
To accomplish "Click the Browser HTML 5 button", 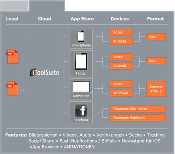I will 156,89.
